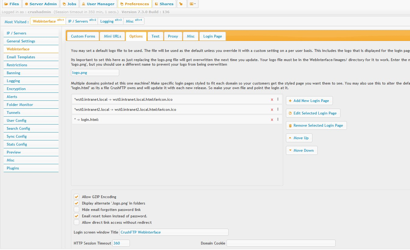Click the Move Down button
The image size is (410, 250).
point(301,150)
